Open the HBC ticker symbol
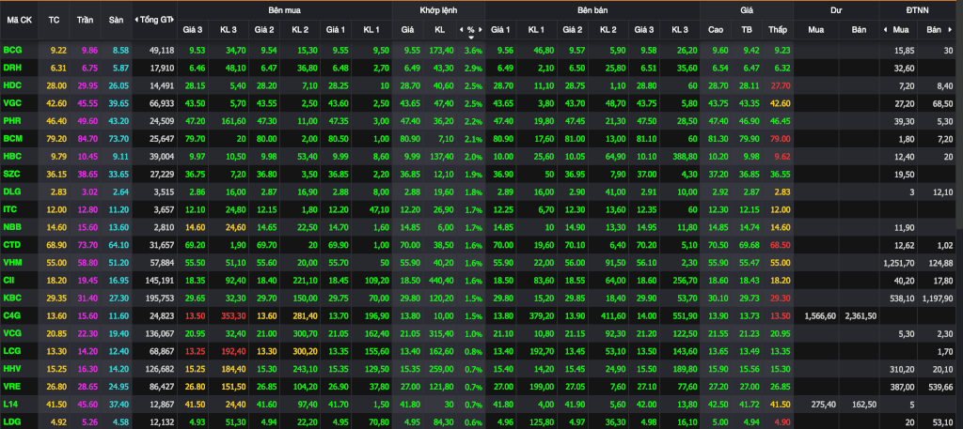Screen dimensions: 963x429 [x=11, y=157]
